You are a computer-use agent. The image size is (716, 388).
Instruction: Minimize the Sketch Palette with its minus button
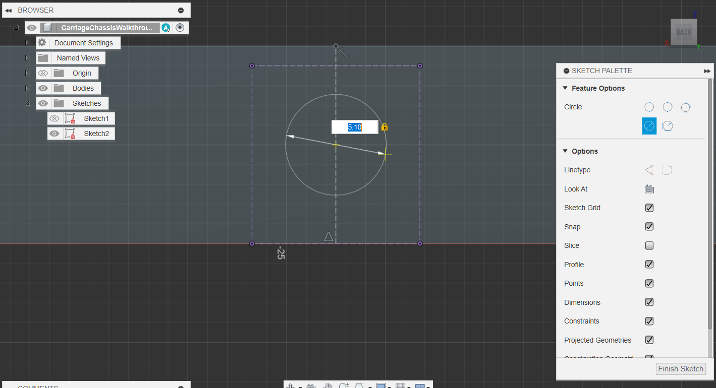[x=566, y=71]
